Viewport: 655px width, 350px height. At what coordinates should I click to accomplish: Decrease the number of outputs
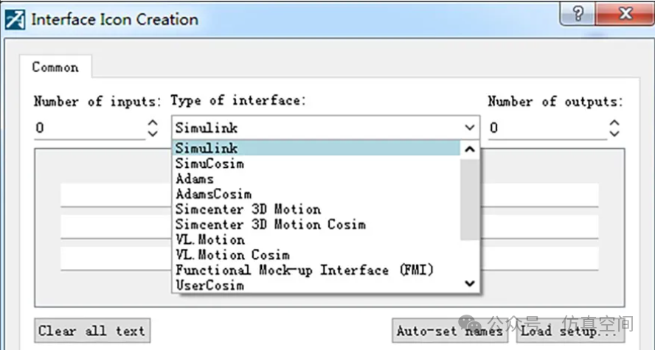614,133
